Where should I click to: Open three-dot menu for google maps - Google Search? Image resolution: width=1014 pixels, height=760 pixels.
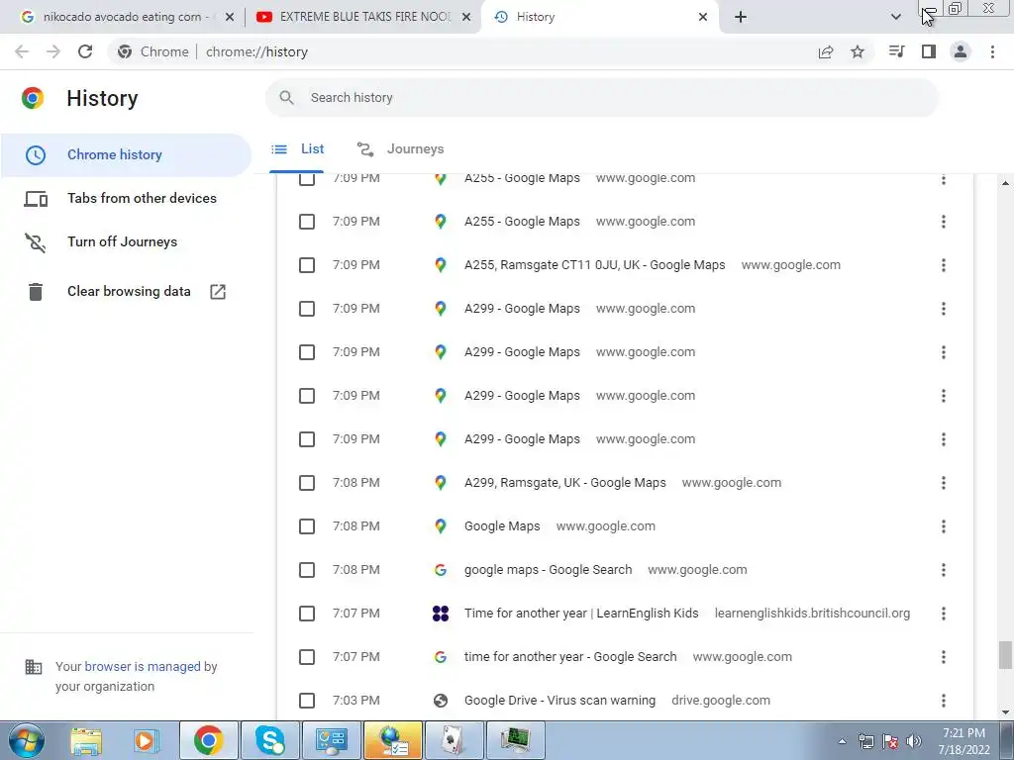944,570
